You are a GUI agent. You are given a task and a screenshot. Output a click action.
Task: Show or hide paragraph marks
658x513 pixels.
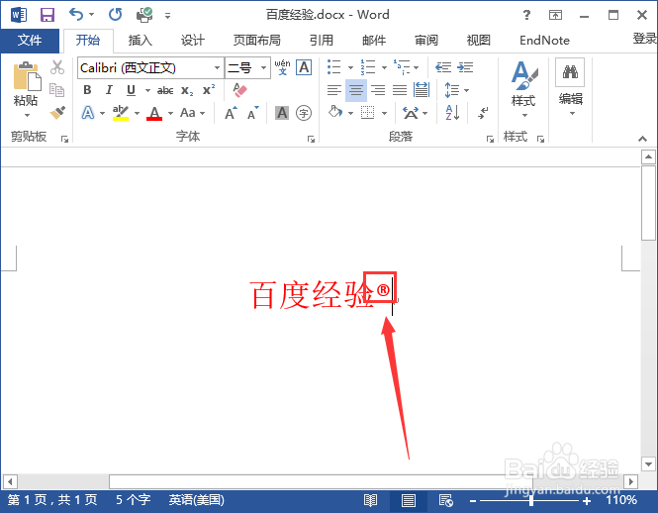483,113
